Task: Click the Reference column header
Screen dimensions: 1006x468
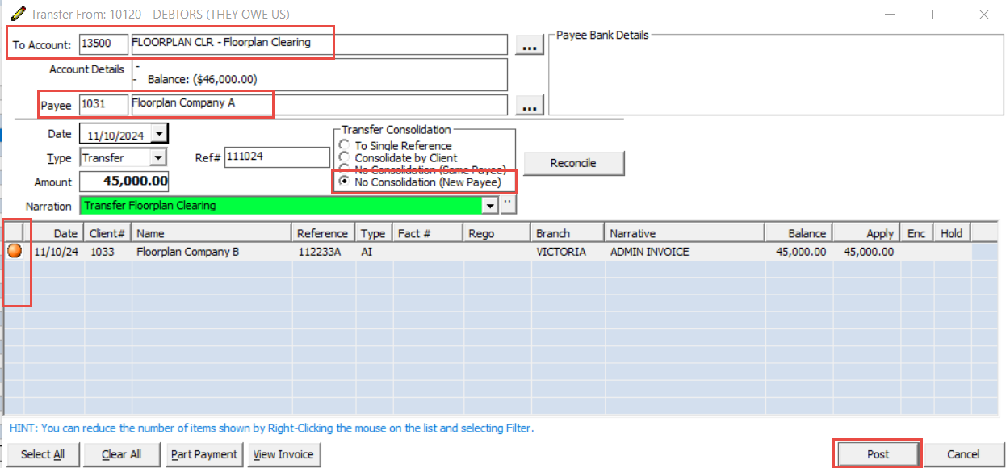Action: [x=322, y=233]
